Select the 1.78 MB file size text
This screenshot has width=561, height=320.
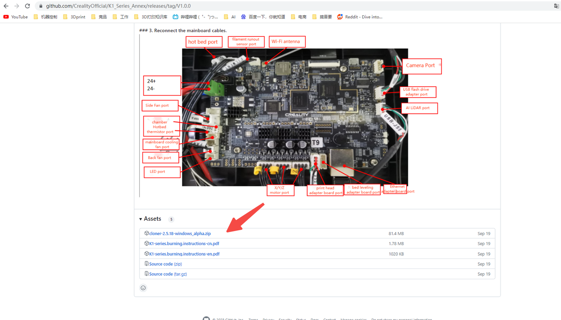[396, 244]
